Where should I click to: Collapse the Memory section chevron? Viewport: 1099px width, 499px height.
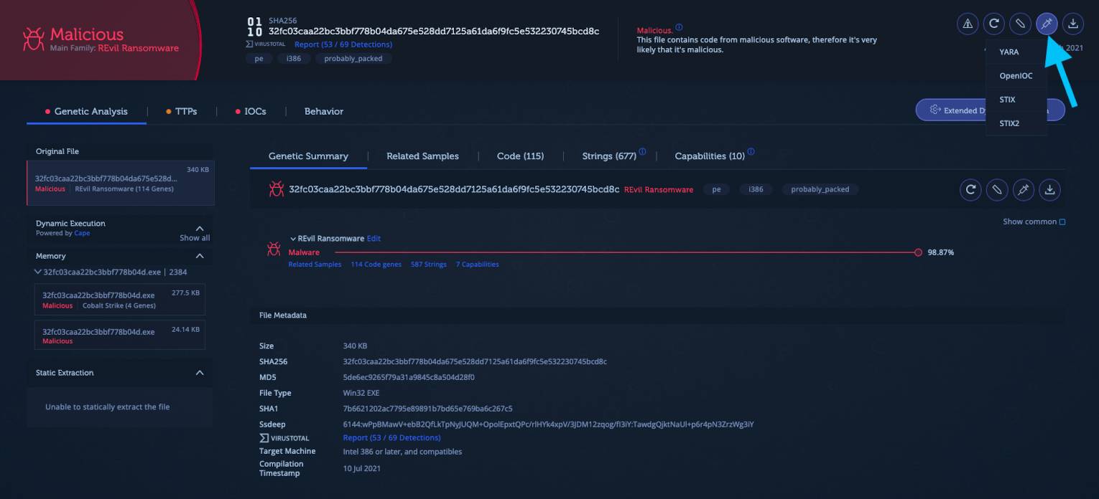[200, 256]
